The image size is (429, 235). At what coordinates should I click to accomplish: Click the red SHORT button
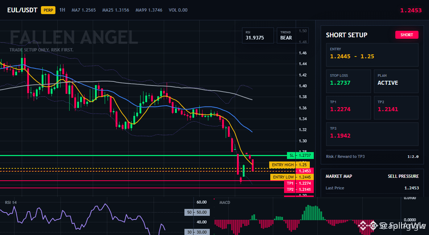407,35
